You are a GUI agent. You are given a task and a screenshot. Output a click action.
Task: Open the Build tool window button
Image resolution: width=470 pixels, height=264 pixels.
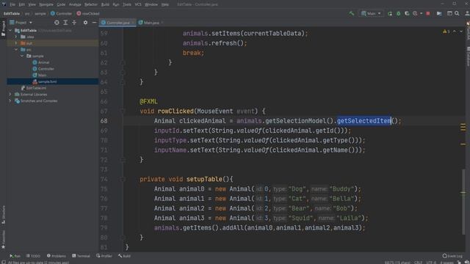coord(124,256)
